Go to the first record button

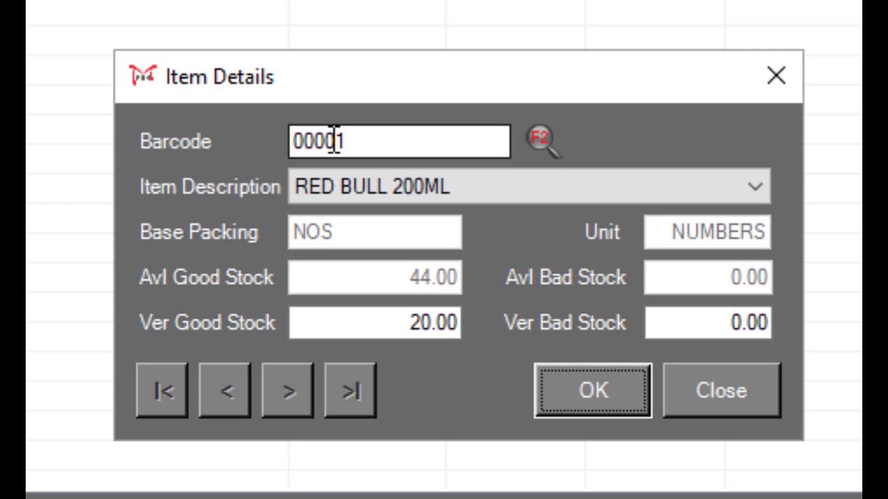[162, 391]
